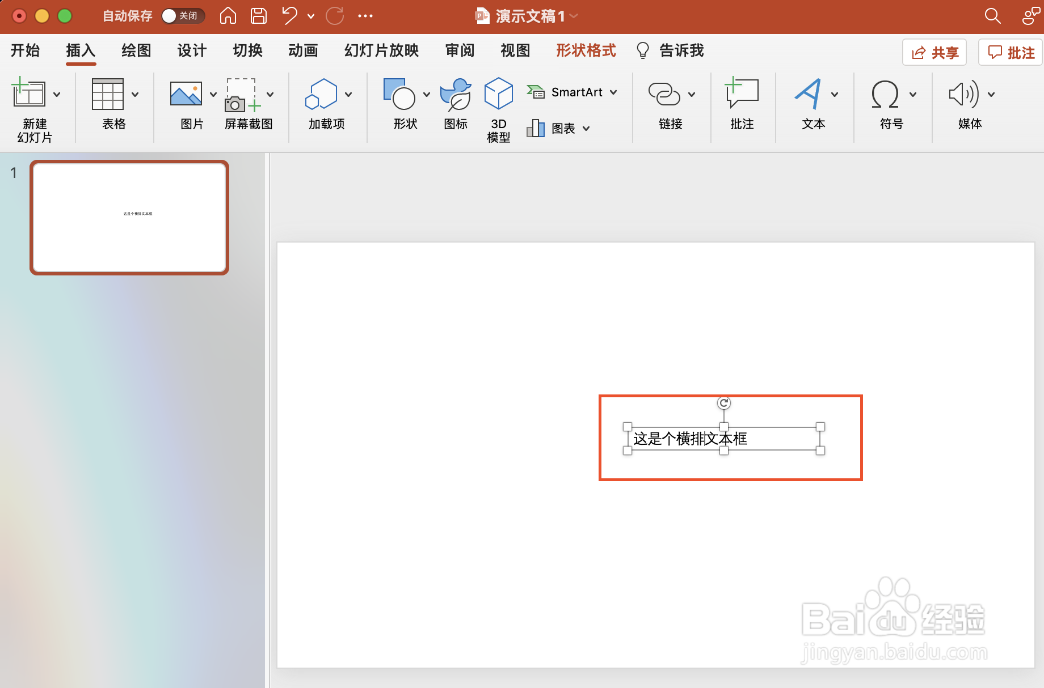Viewport: 1044px width, 688px height.
Task: Select slide 1 thumbnail in the panel
Action: [129, 218]
